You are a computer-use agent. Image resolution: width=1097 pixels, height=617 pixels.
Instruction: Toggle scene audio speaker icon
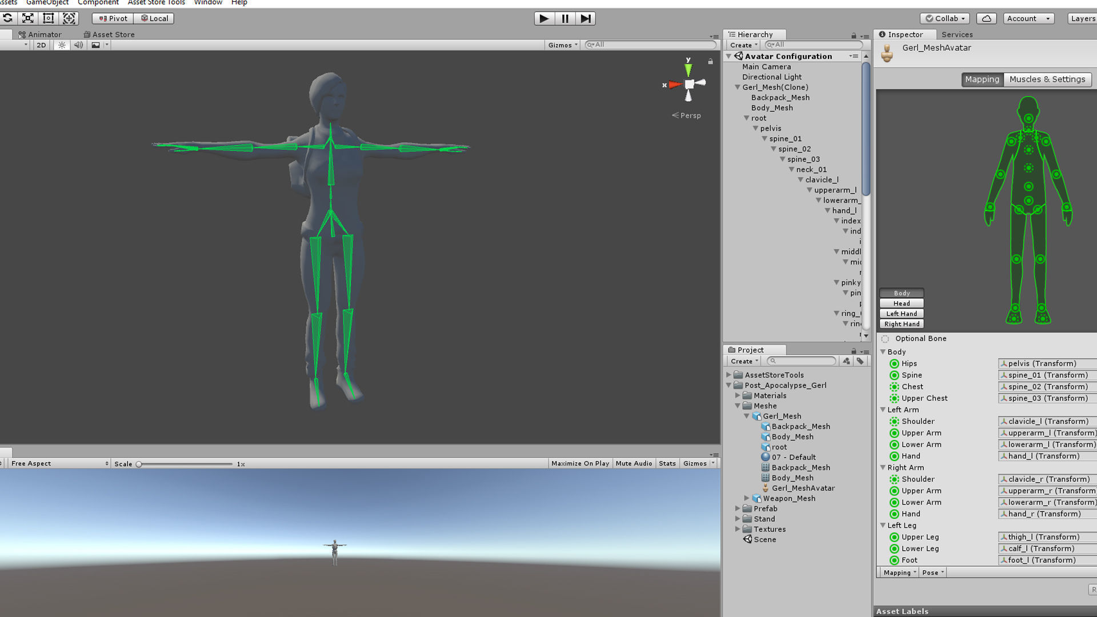(78, 45)
